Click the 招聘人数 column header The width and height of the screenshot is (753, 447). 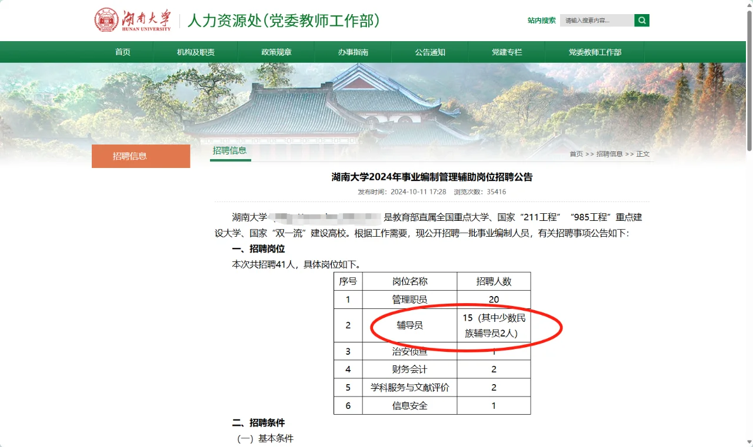pos(494,281)
